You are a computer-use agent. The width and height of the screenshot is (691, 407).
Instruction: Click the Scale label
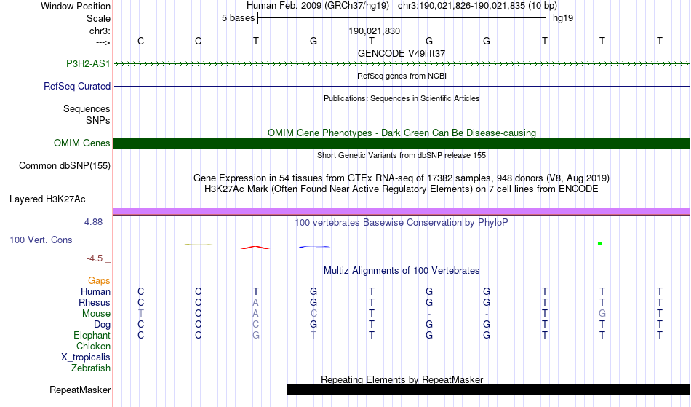point(98,18)
